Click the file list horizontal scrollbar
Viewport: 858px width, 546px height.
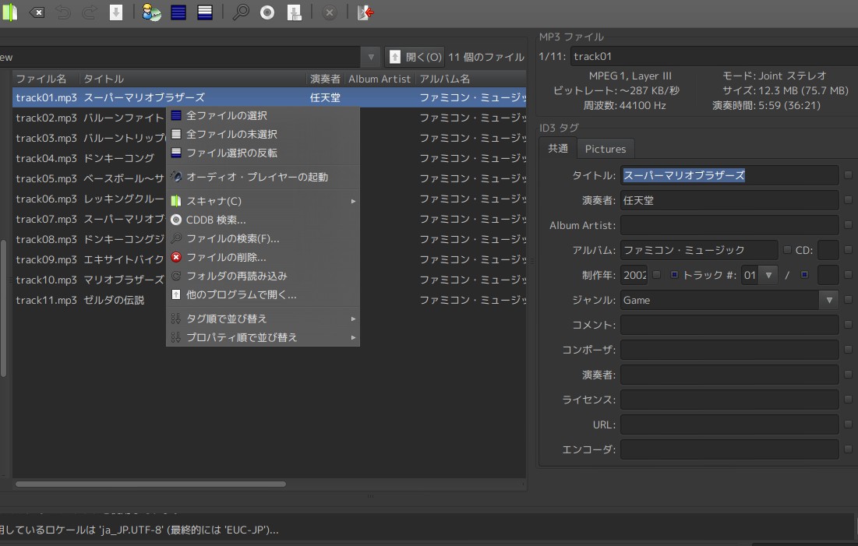150,484
